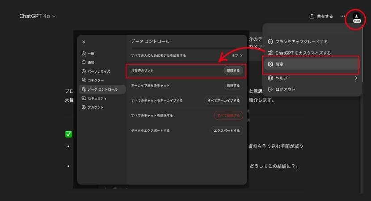
Task: Click 管理する button for 共有済のリンク
Action: tap(233, 71)
